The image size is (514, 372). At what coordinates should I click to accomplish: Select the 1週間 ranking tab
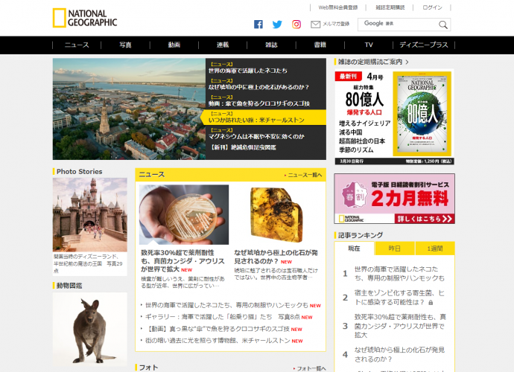pyautogui.click(x=435, y=248)
